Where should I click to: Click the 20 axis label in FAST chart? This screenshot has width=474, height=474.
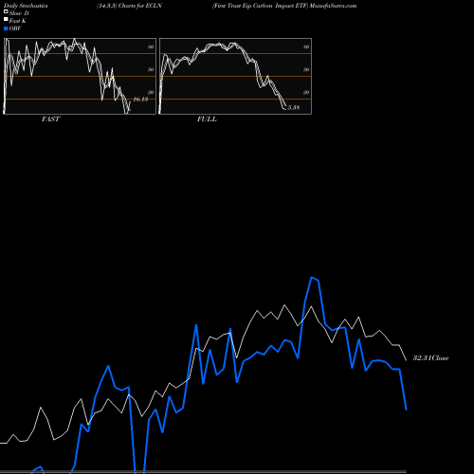coord(151,92)
